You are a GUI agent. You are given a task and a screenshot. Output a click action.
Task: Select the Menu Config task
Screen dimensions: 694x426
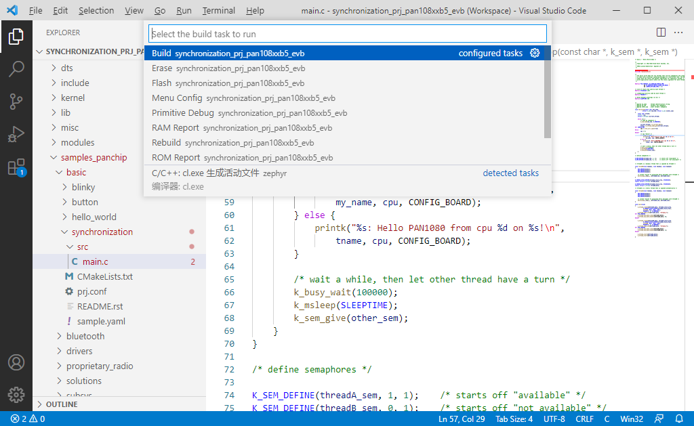(344, 98)
